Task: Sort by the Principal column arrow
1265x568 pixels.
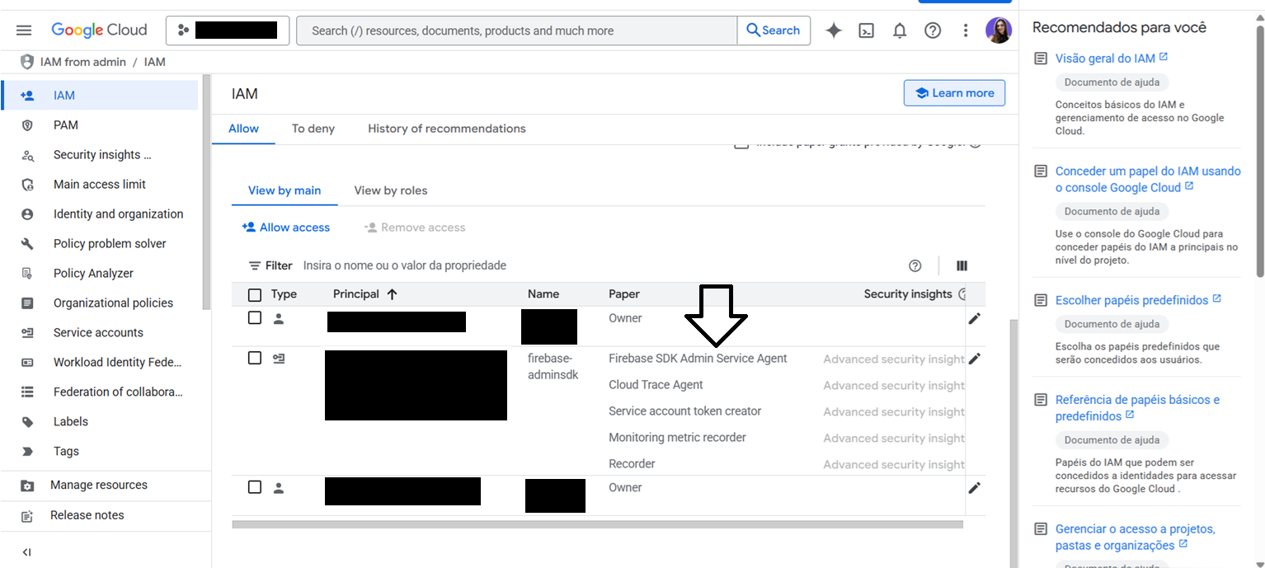Action: pyautogui.click(x=393, y=294)
